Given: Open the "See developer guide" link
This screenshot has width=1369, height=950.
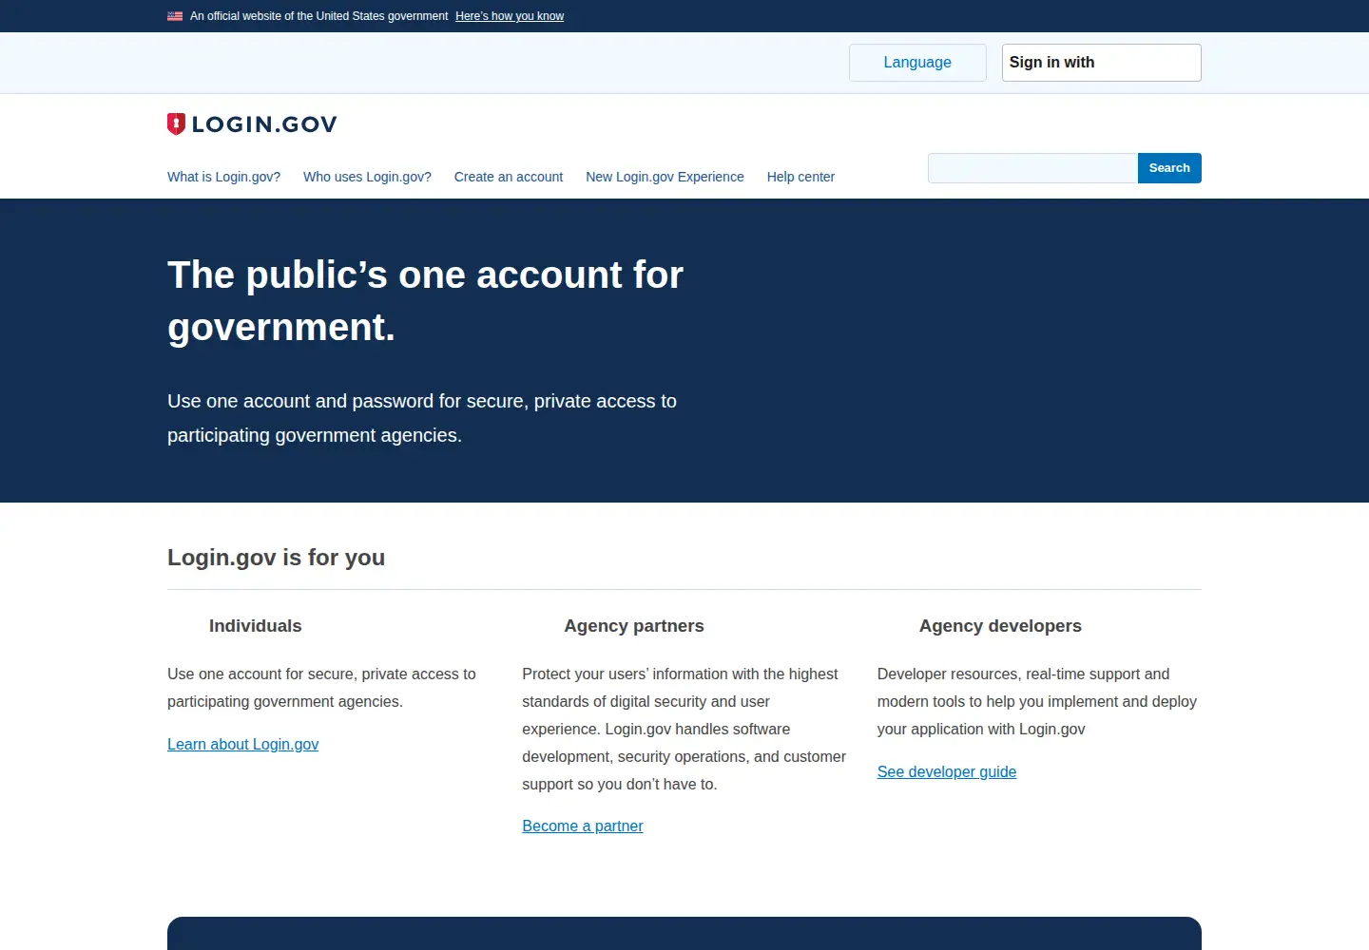Looking at the screenshot, I should click(947, 771).
